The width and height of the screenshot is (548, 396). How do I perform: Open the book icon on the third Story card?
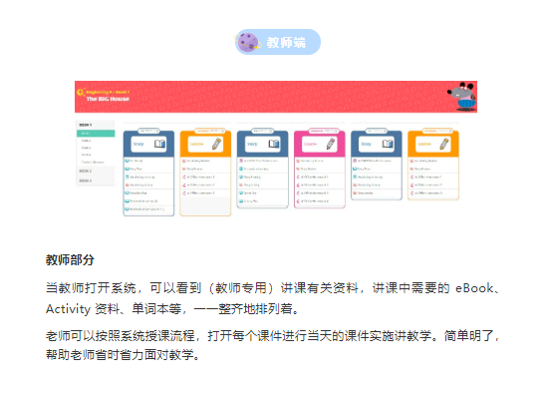click(388, 144)
